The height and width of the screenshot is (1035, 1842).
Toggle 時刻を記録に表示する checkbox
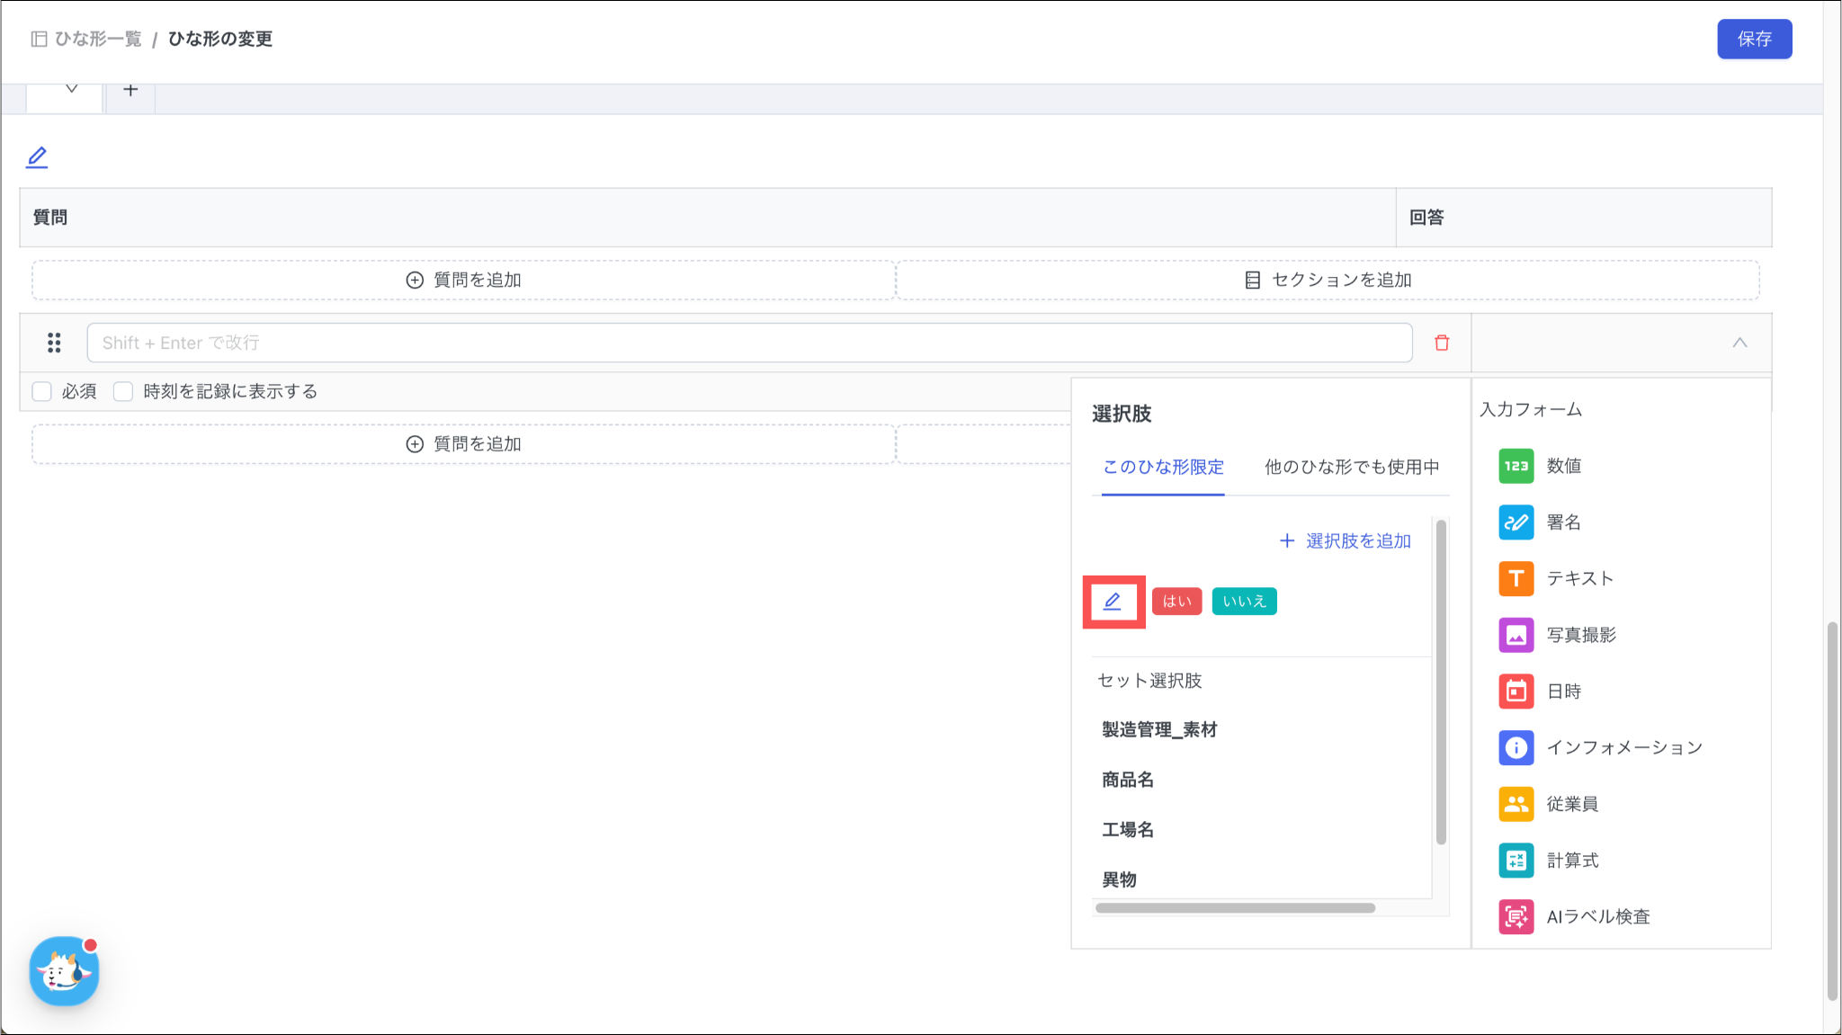(x=123, y=391)
